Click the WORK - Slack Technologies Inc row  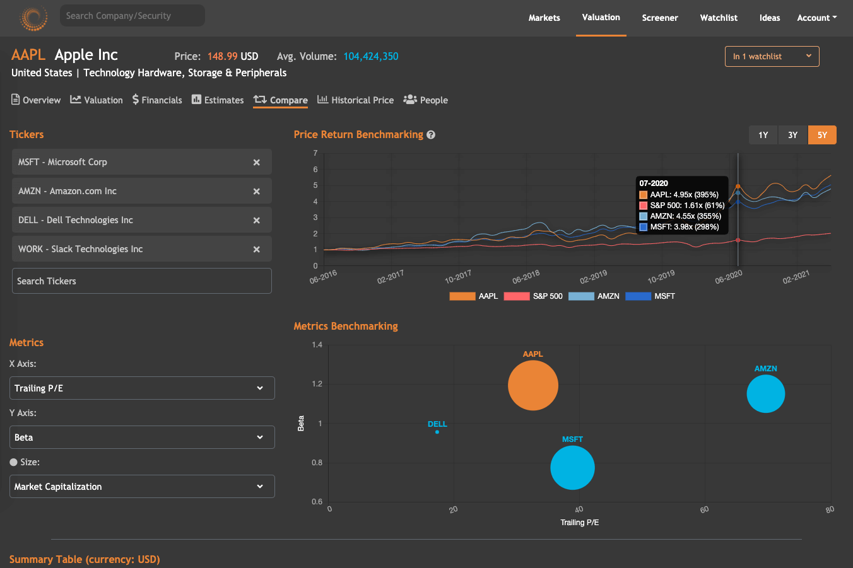[x=142, y=249]
